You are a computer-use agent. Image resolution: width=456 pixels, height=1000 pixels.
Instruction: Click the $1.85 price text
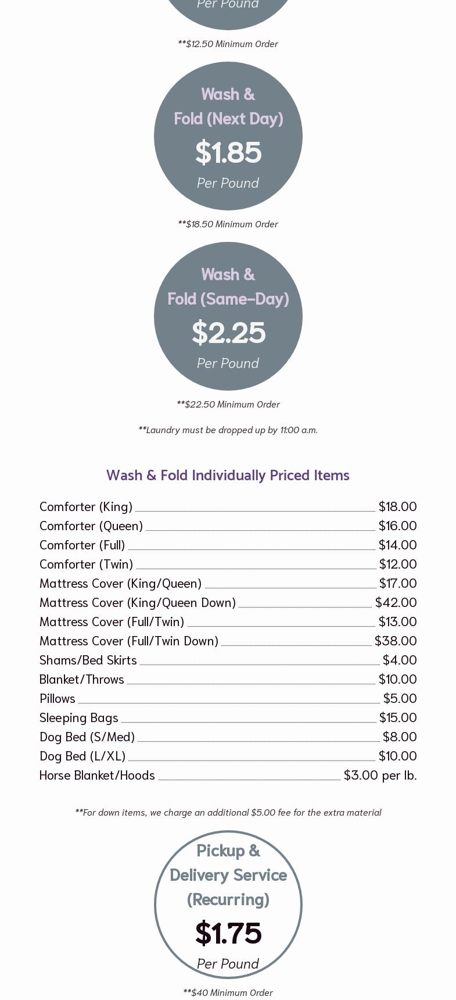coord(228,152)
